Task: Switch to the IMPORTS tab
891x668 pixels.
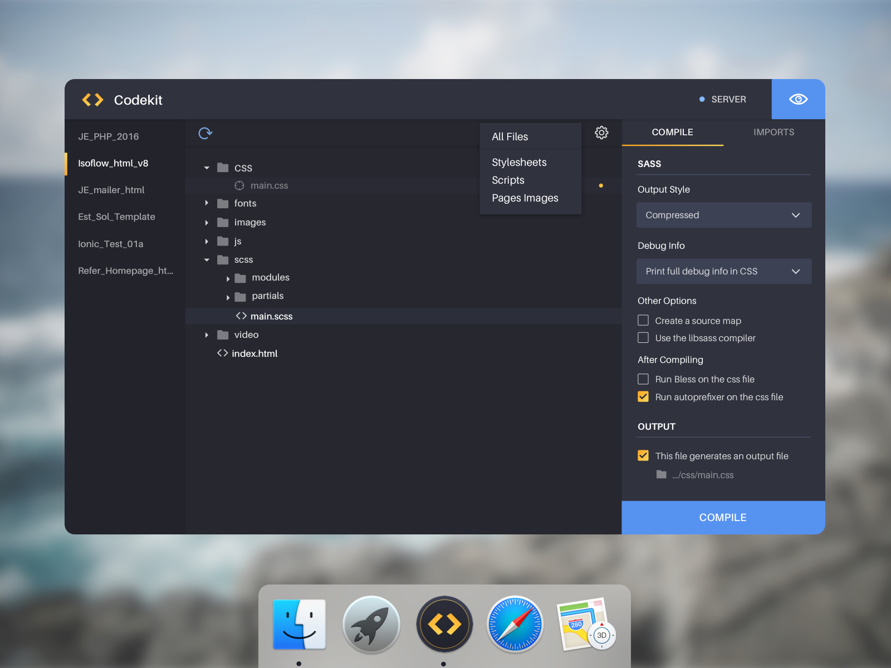Action: click(x=773, y=132)
